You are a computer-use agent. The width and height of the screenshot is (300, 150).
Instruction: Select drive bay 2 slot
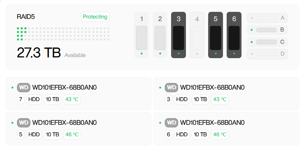click(160, 35)
